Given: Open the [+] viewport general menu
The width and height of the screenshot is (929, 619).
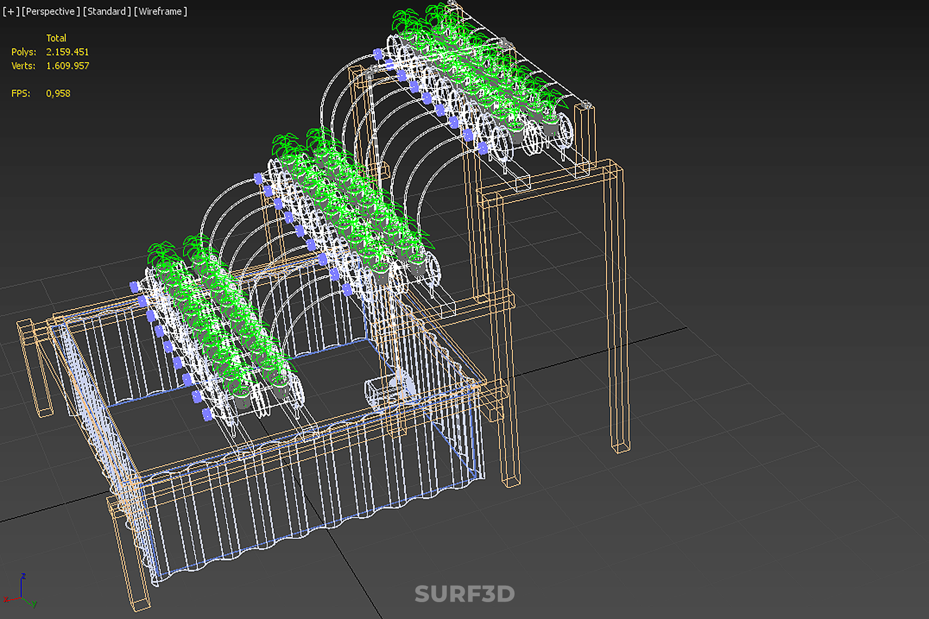Looking at the screenshot, I should [x=11, y=11].
